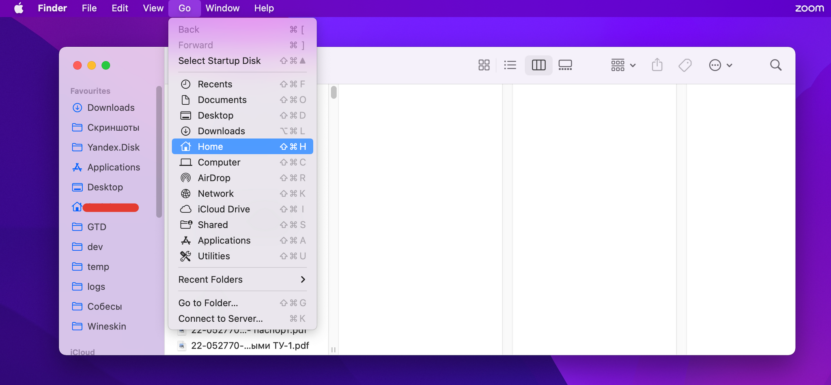Choose Shared in the Go menu
Viewport: 831px width, 385px height.
click(242, 225)
